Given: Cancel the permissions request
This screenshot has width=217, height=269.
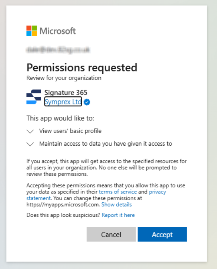Looking at the screenshot, I should (x=111, y=234).
